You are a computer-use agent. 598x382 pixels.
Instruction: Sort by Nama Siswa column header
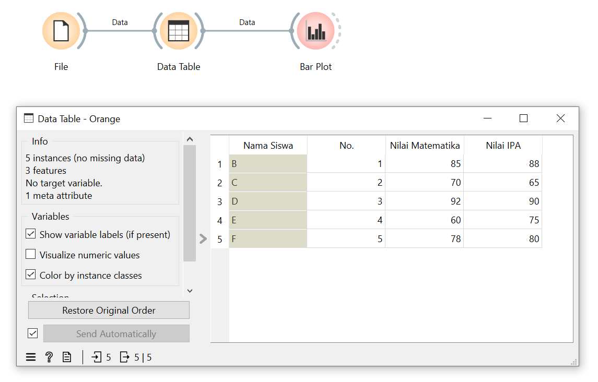coord(268,146)
